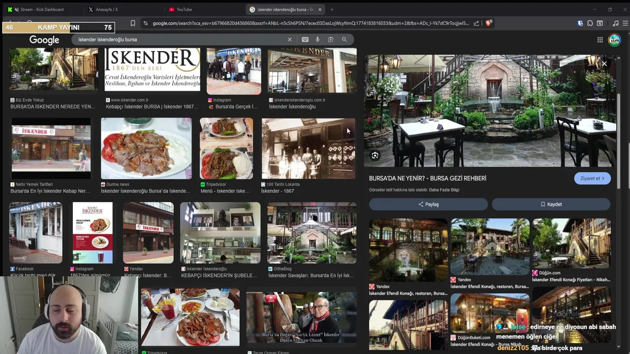Clear the Google search query
The height and width of the screenshot is (354, 630).
[289, 39]
